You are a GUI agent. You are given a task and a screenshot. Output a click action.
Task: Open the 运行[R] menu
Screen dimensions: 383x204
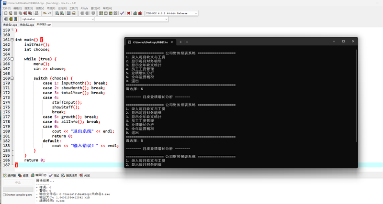tap(62, 8)
